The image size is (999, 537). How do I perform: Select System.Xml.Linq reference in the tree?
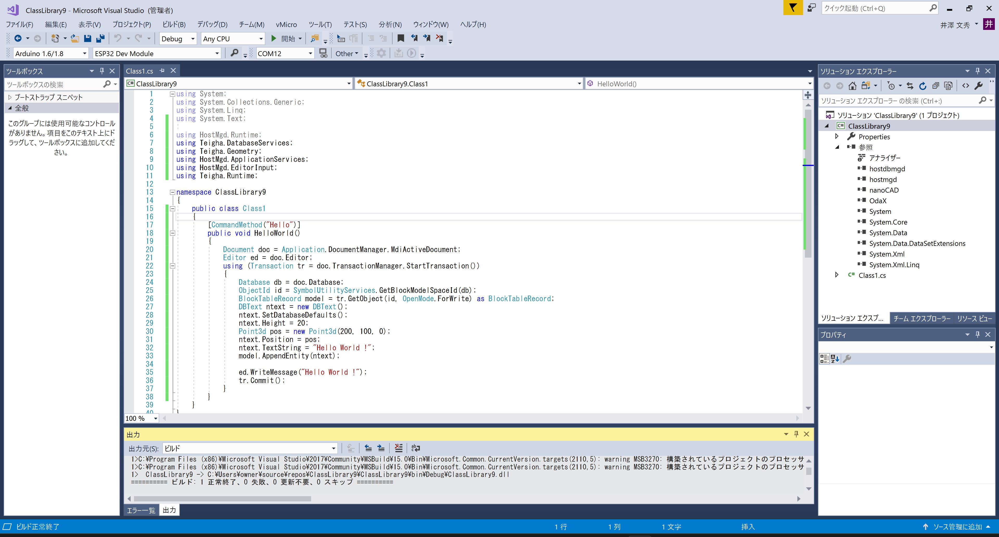pos(894,265)
